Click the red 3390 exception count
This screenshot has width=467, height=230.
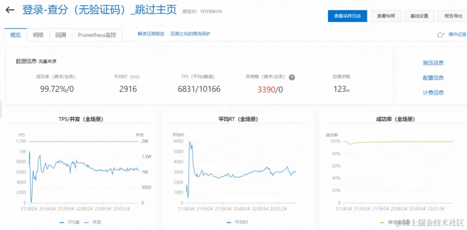(266, 89)
